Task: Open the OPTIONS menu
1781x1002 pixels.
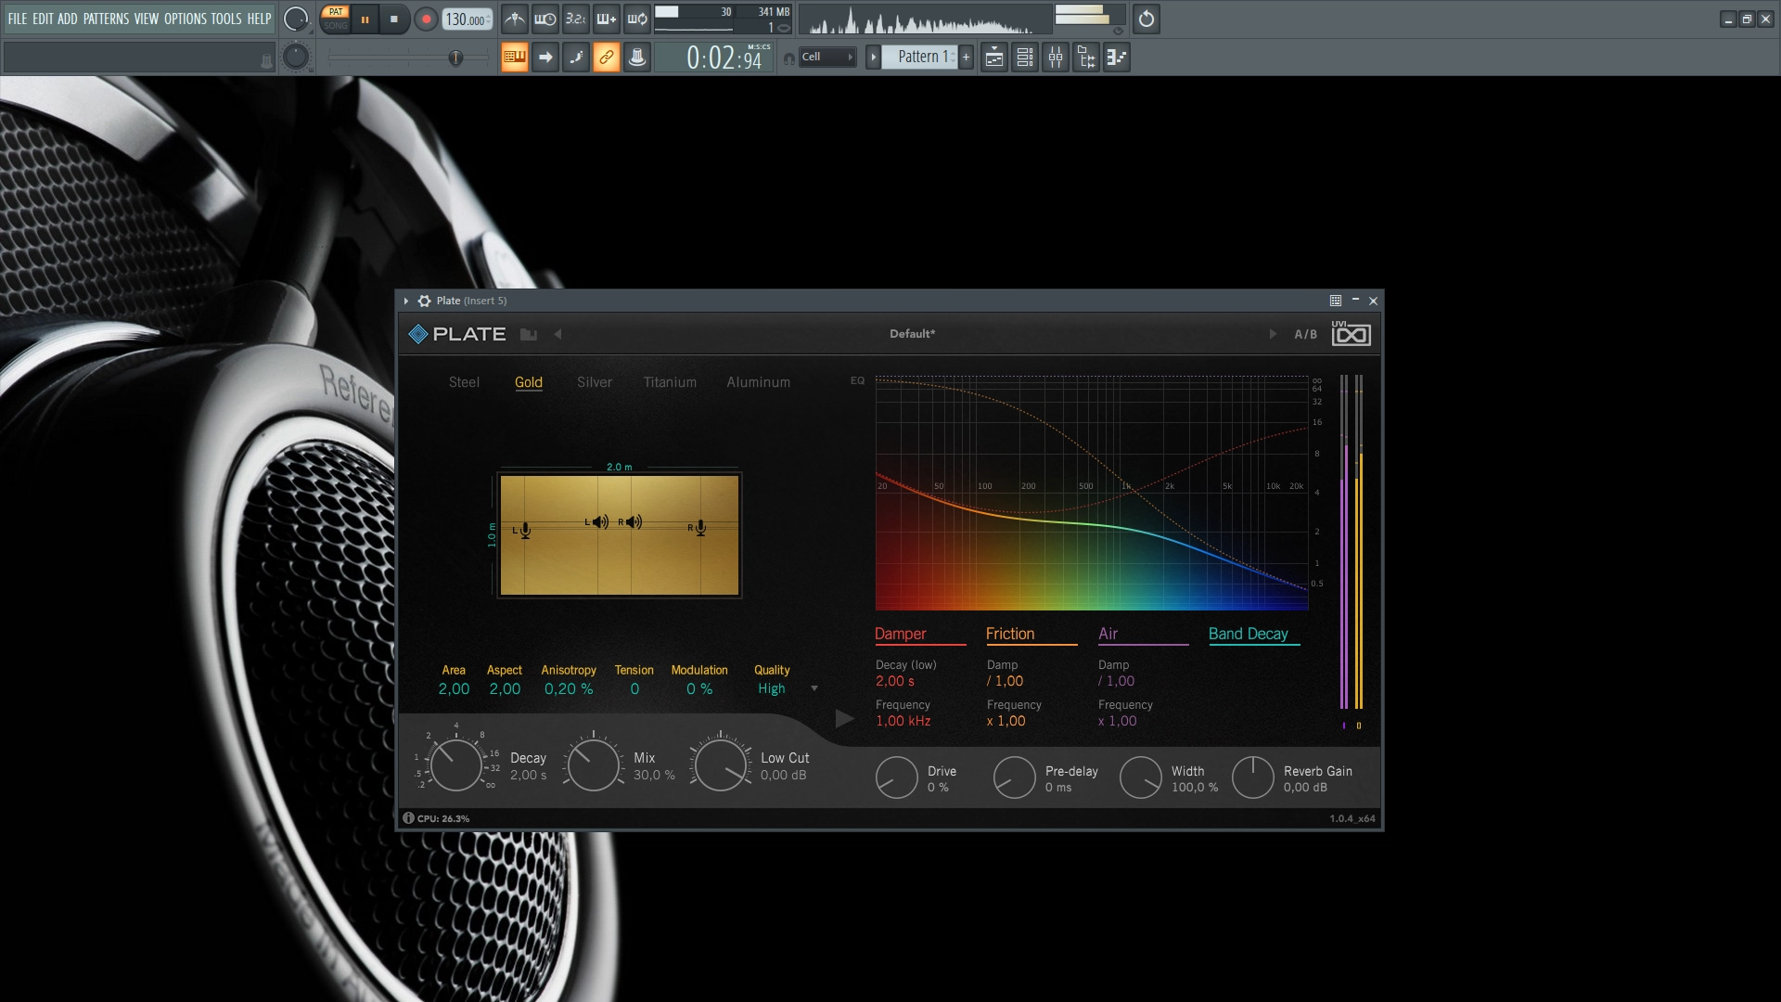Action: 186,19
